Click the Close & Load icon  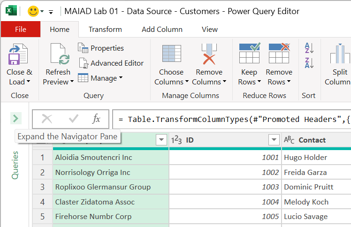18,54
